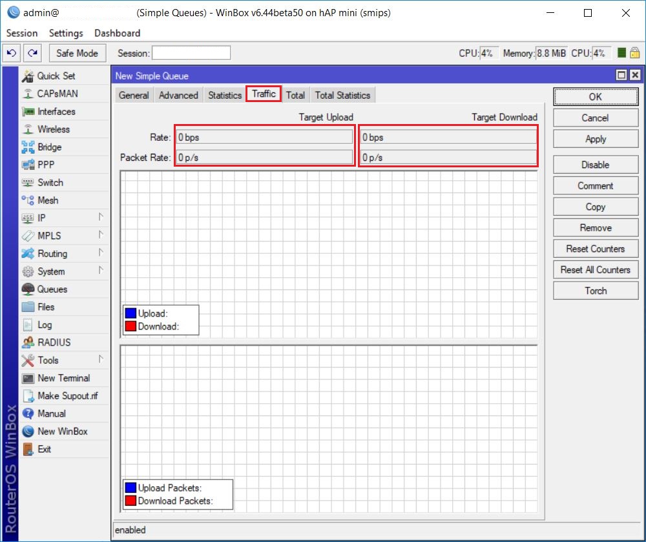The height and width of the screenshot is (542, 646).
Task: Click the Exit door icon
Action: coord(28,450)
